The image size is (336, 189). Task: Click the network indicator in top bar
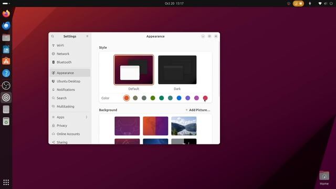(320, 4)
